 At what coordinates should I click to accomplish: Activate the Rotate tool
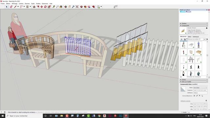point(45,7)
